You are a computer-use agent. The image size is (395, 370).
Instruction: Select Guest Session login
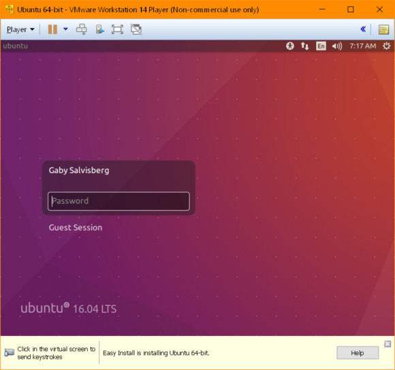coord(76,228)
